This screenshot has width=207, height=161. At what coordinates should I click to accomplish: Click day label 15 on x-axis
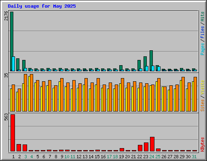tap(97, 157)
